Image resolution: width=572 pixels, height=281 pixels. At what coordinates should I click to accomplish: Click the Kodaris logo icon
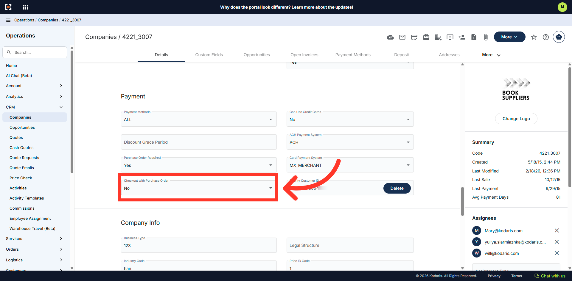click(x=8, y=7)
